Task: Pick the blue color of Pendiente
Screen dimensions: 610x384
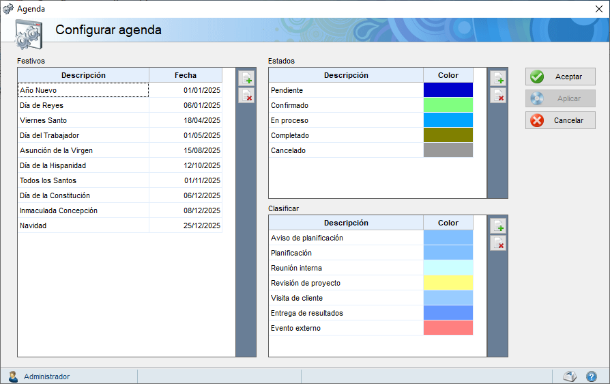Action: [x=448, y=90]
